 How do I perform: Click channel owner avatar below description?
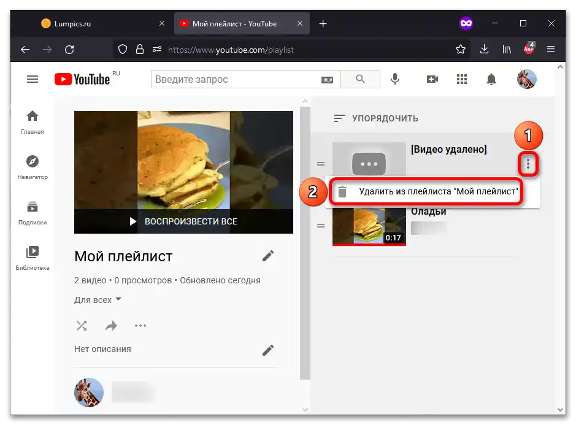pyautogui.click(x=88, y=392)
